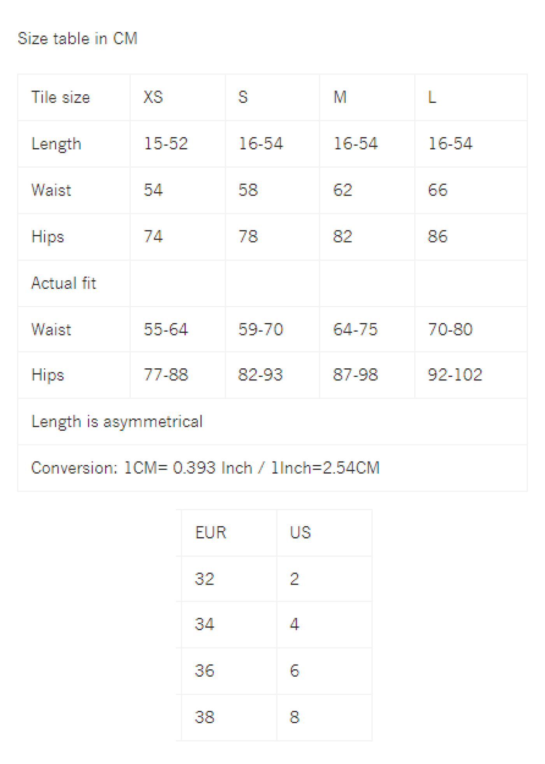The width and height of the screenshot is (545, 764).
Task: Select the US column header
Action: [300, 532]
